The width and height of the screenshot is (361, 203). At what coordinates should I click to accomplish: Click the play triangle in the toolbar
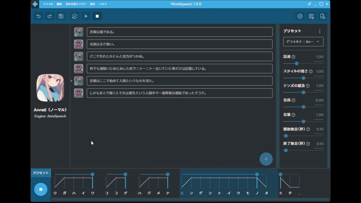click(x=86, y=16)
